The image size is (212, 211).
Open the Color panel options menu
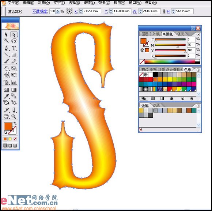pos(198,34)
